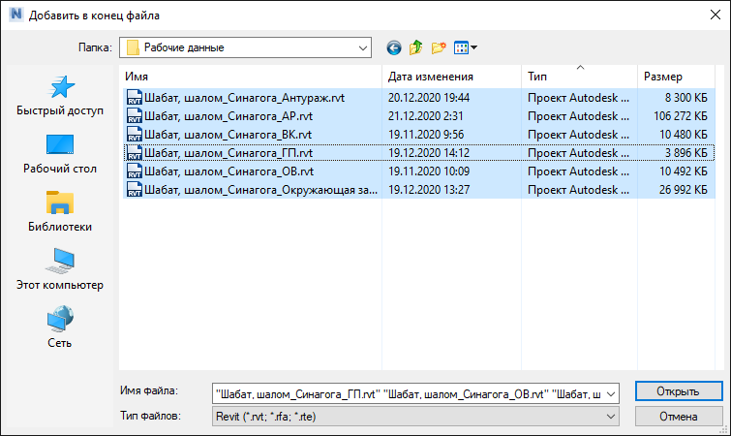Screen dimensions: 731x436
Task: Open the Тип файлов Revit filter dropdown
Action: 610,416
